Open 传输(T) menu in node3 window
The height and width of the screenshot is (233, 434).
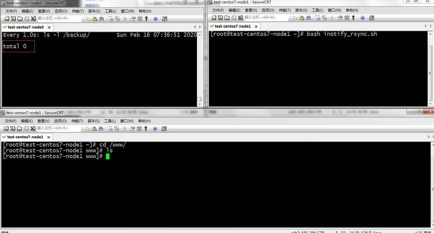(78, 11)
